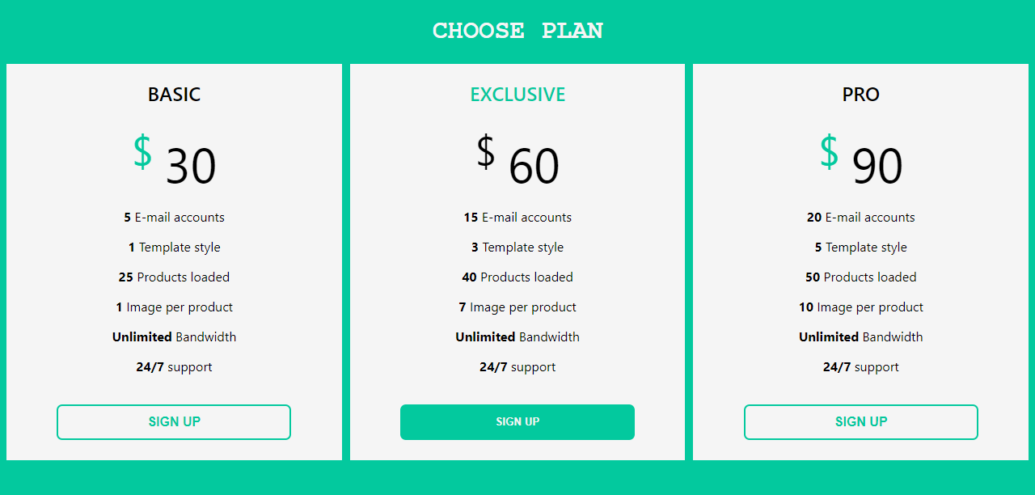This screenshot has width=1035, height=495.
Task: Select '20 E-mail accounts' in the Pro plan
Action: tap(860, 217)
